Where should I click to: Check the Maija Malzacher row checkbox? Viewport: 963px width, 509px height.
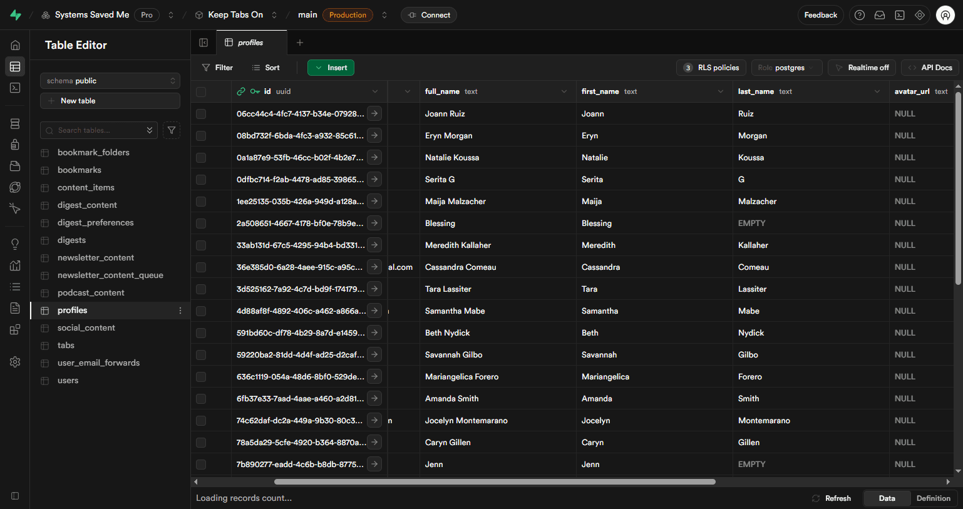(x=201, y=202)
